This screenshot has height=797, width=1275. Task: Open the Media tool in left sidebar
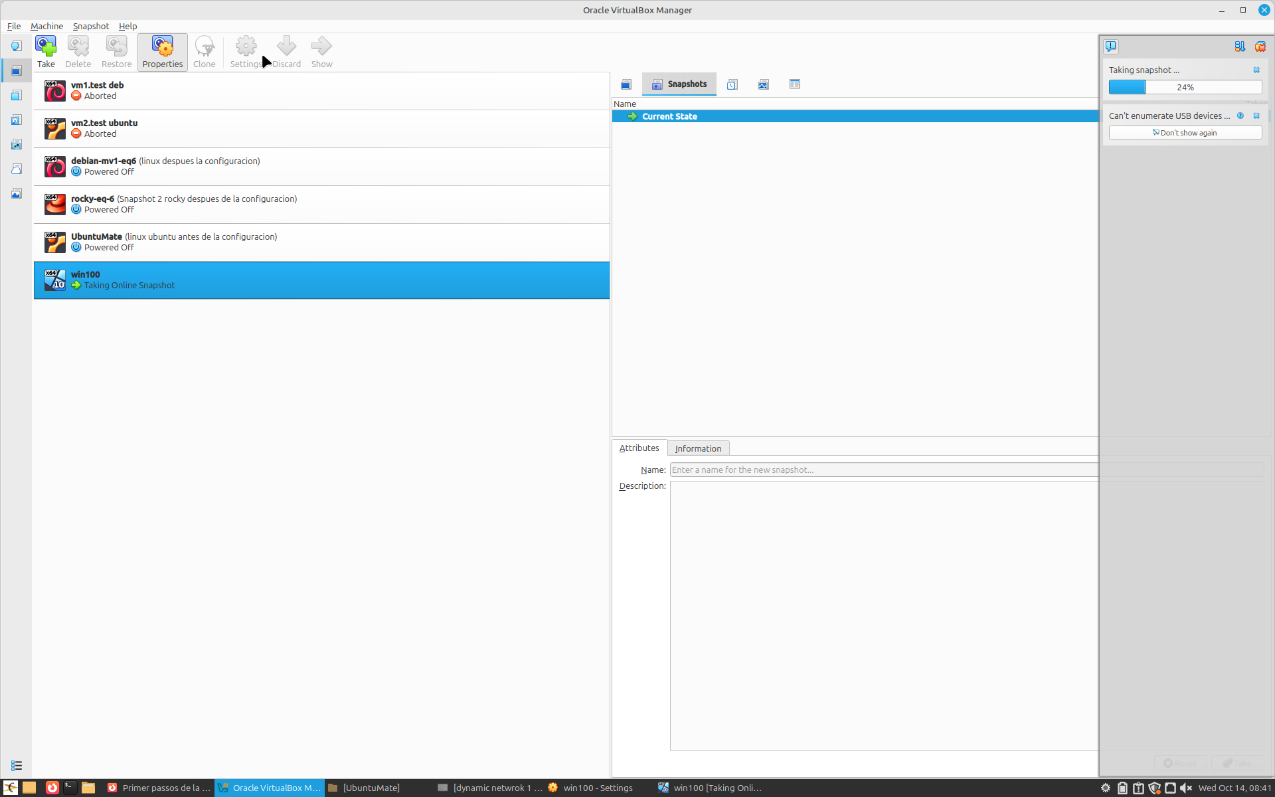[17, 120]
